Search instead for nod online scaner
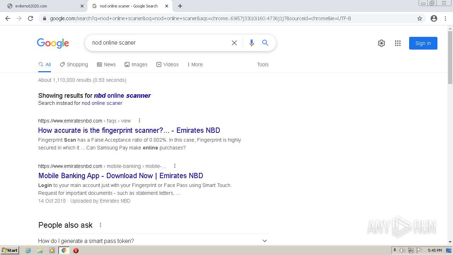453x255 pixels. tap(102, 103)
